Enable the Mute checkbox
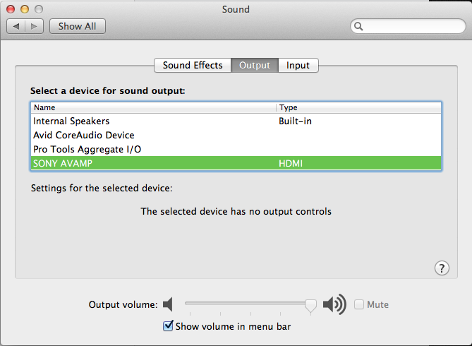 pyautogui.click(x=359, y=304)
